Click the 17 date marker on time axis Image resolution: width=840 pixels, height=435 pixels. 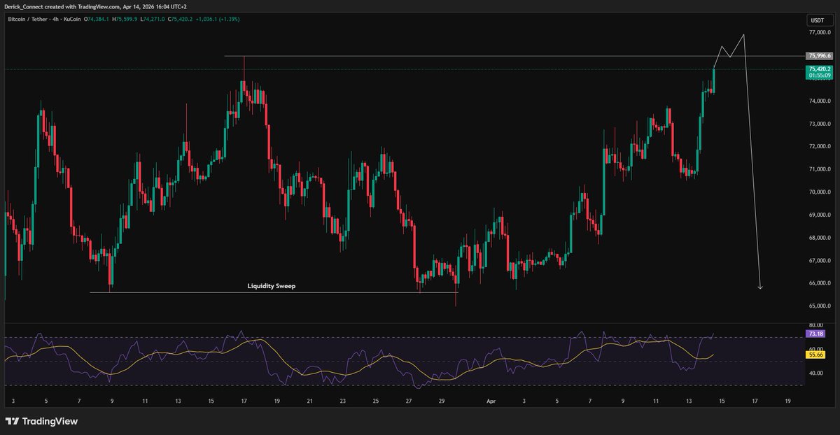coord(755,402)
